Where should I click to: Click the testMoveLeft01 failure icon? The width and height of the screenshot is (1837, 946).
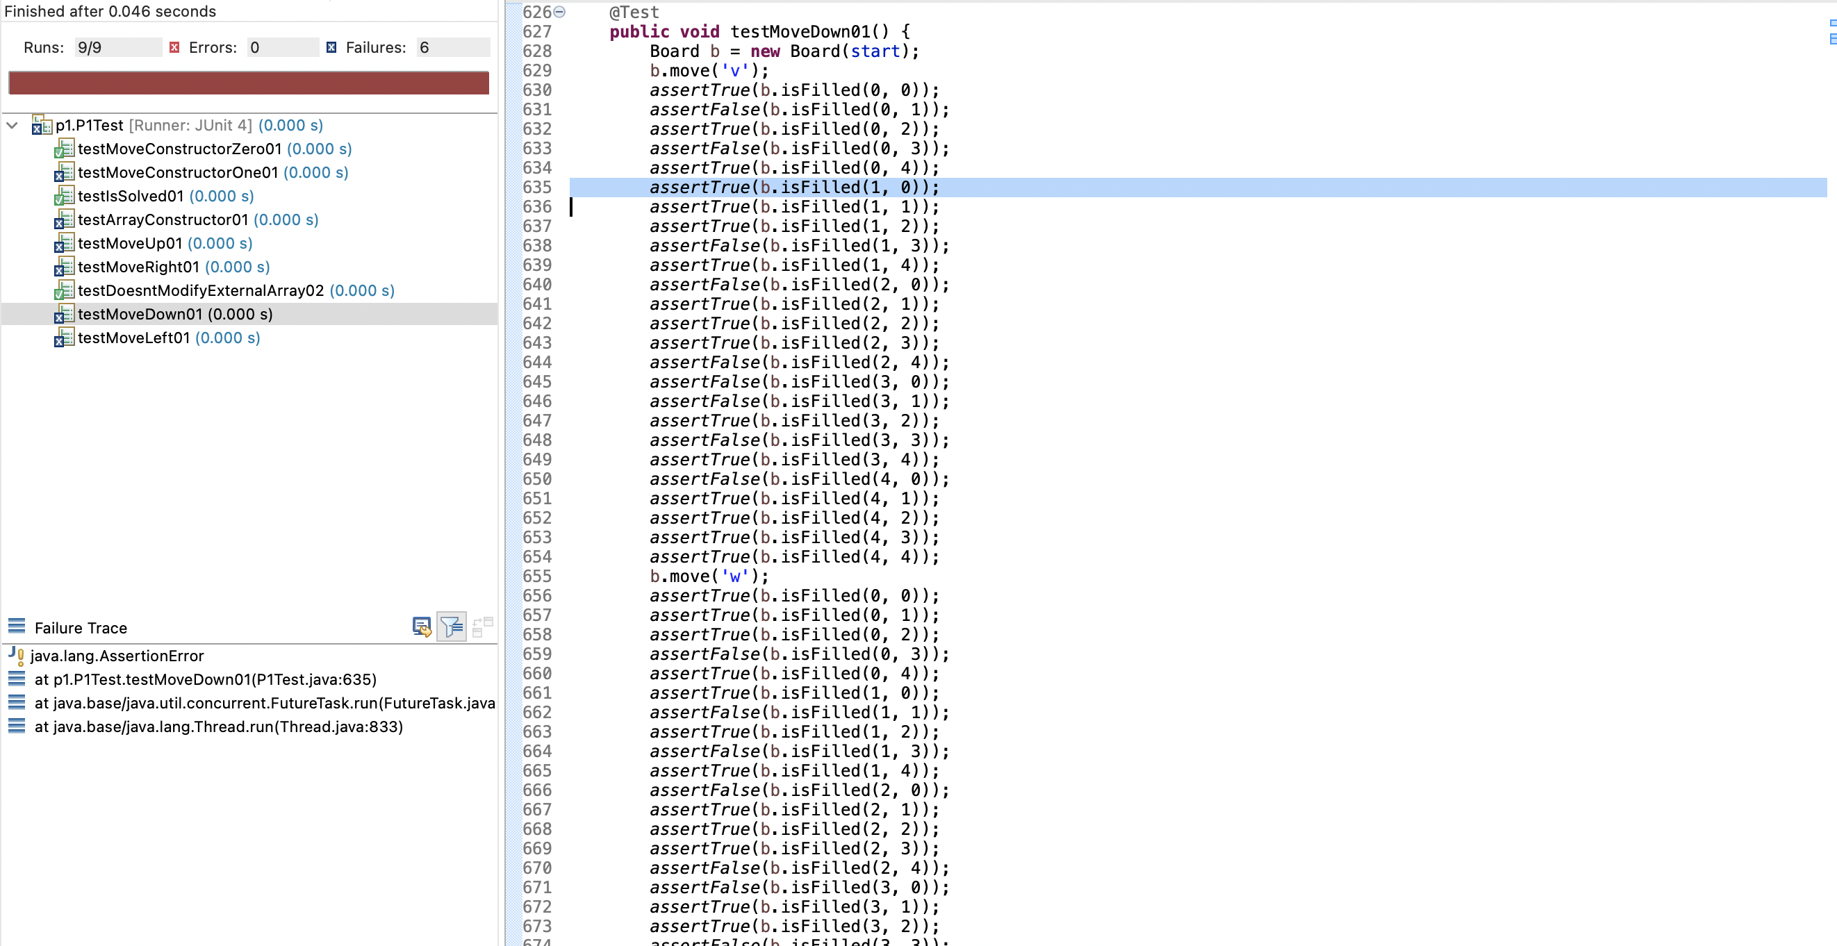(63, 338)
